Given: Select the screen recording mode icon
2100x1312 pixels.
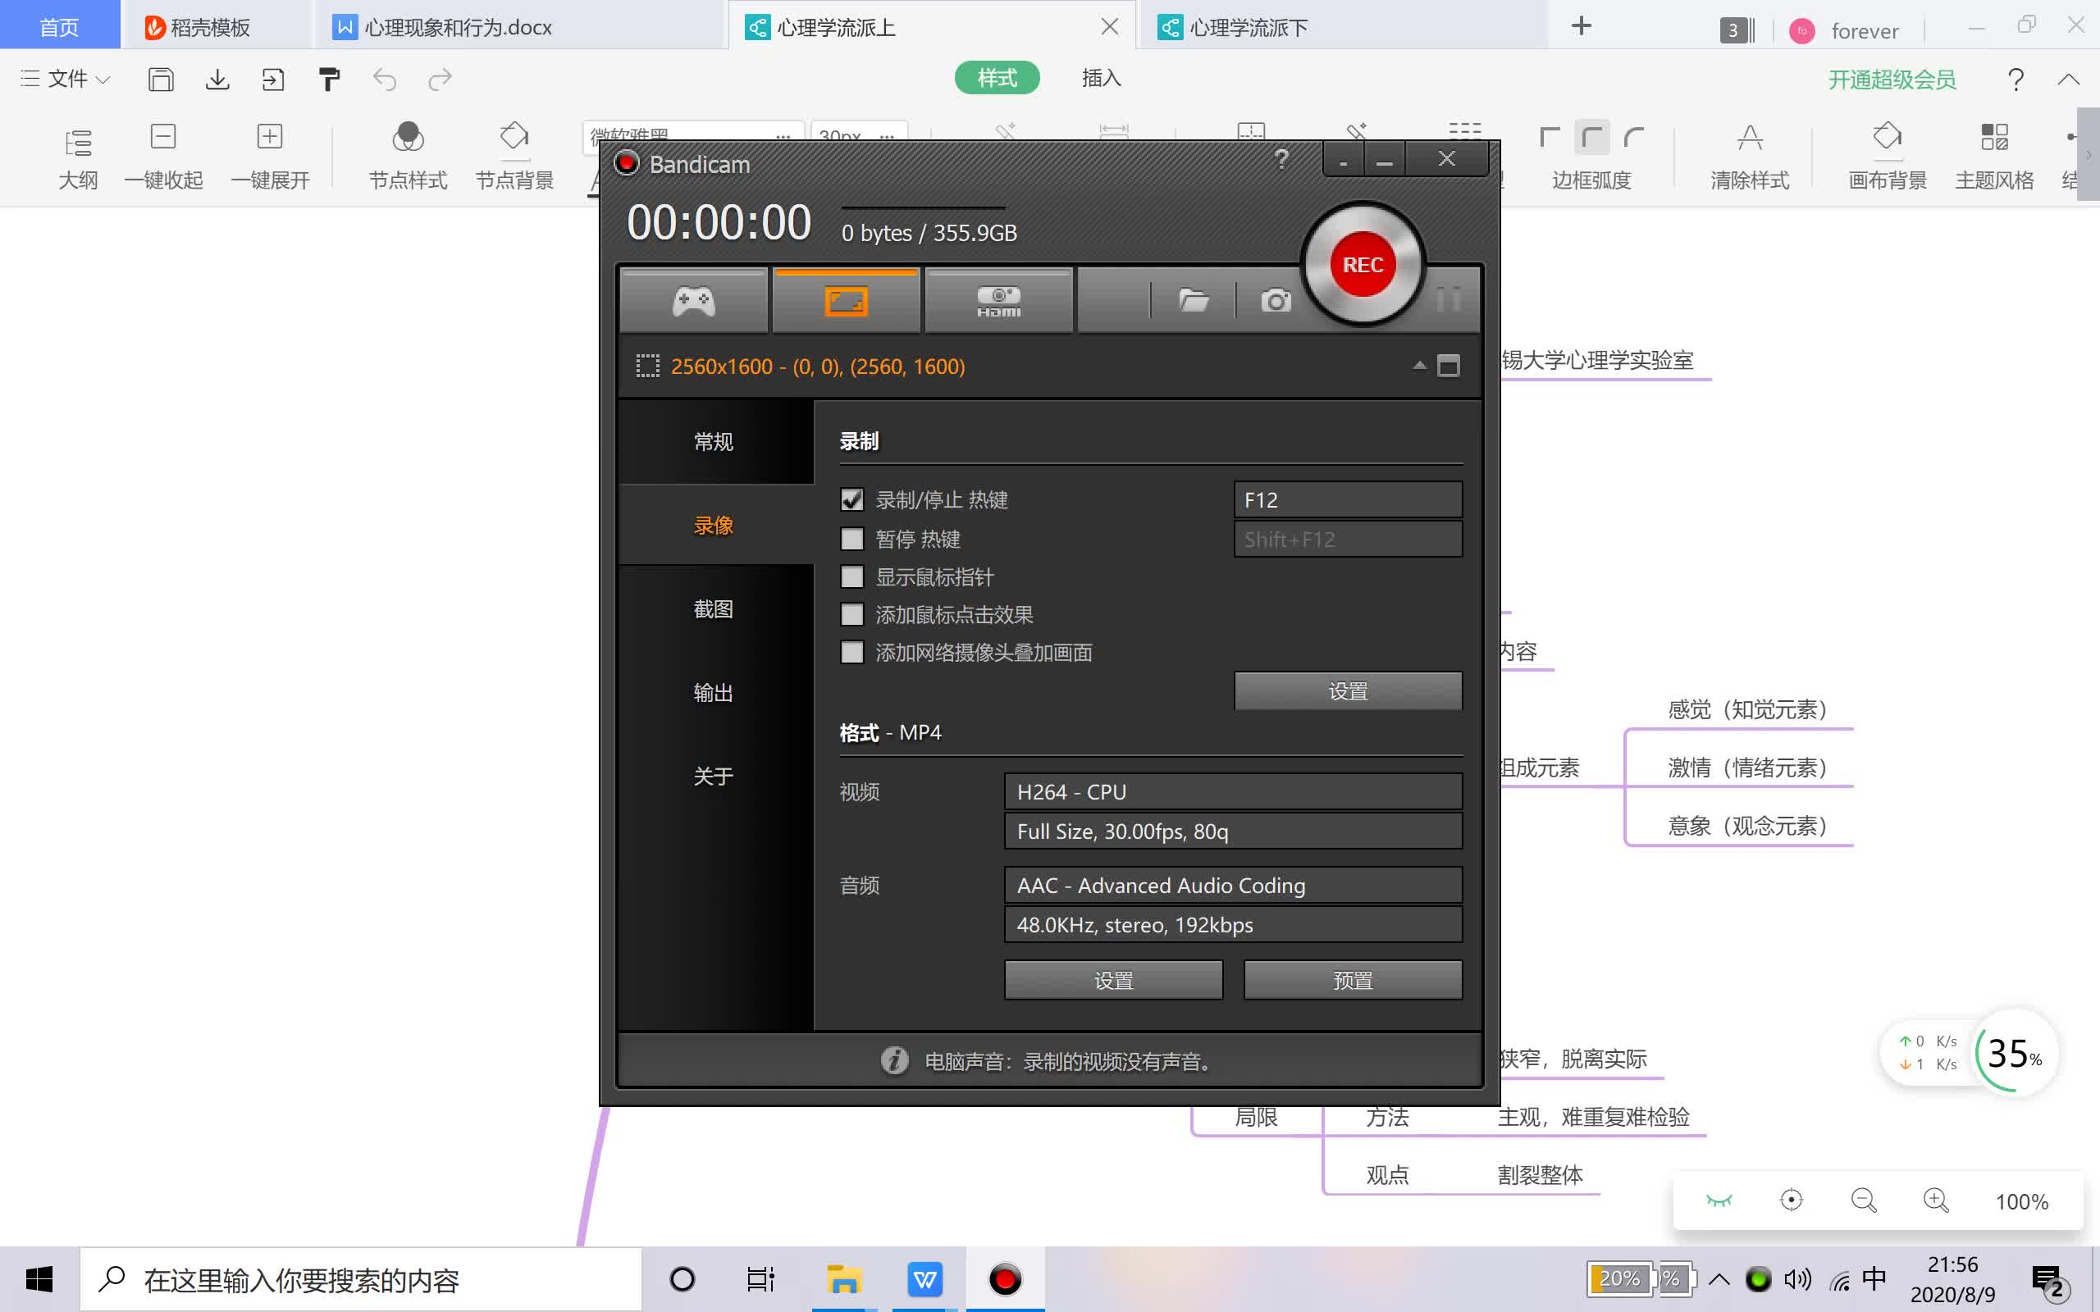Looking at the screenshot, I should [847, 299].
